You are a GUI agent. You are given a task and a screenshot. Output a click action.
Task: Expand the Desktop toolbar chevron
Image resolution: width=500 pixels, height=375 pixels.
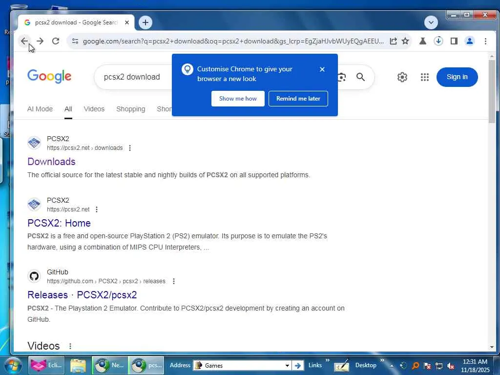click(382, 360)
